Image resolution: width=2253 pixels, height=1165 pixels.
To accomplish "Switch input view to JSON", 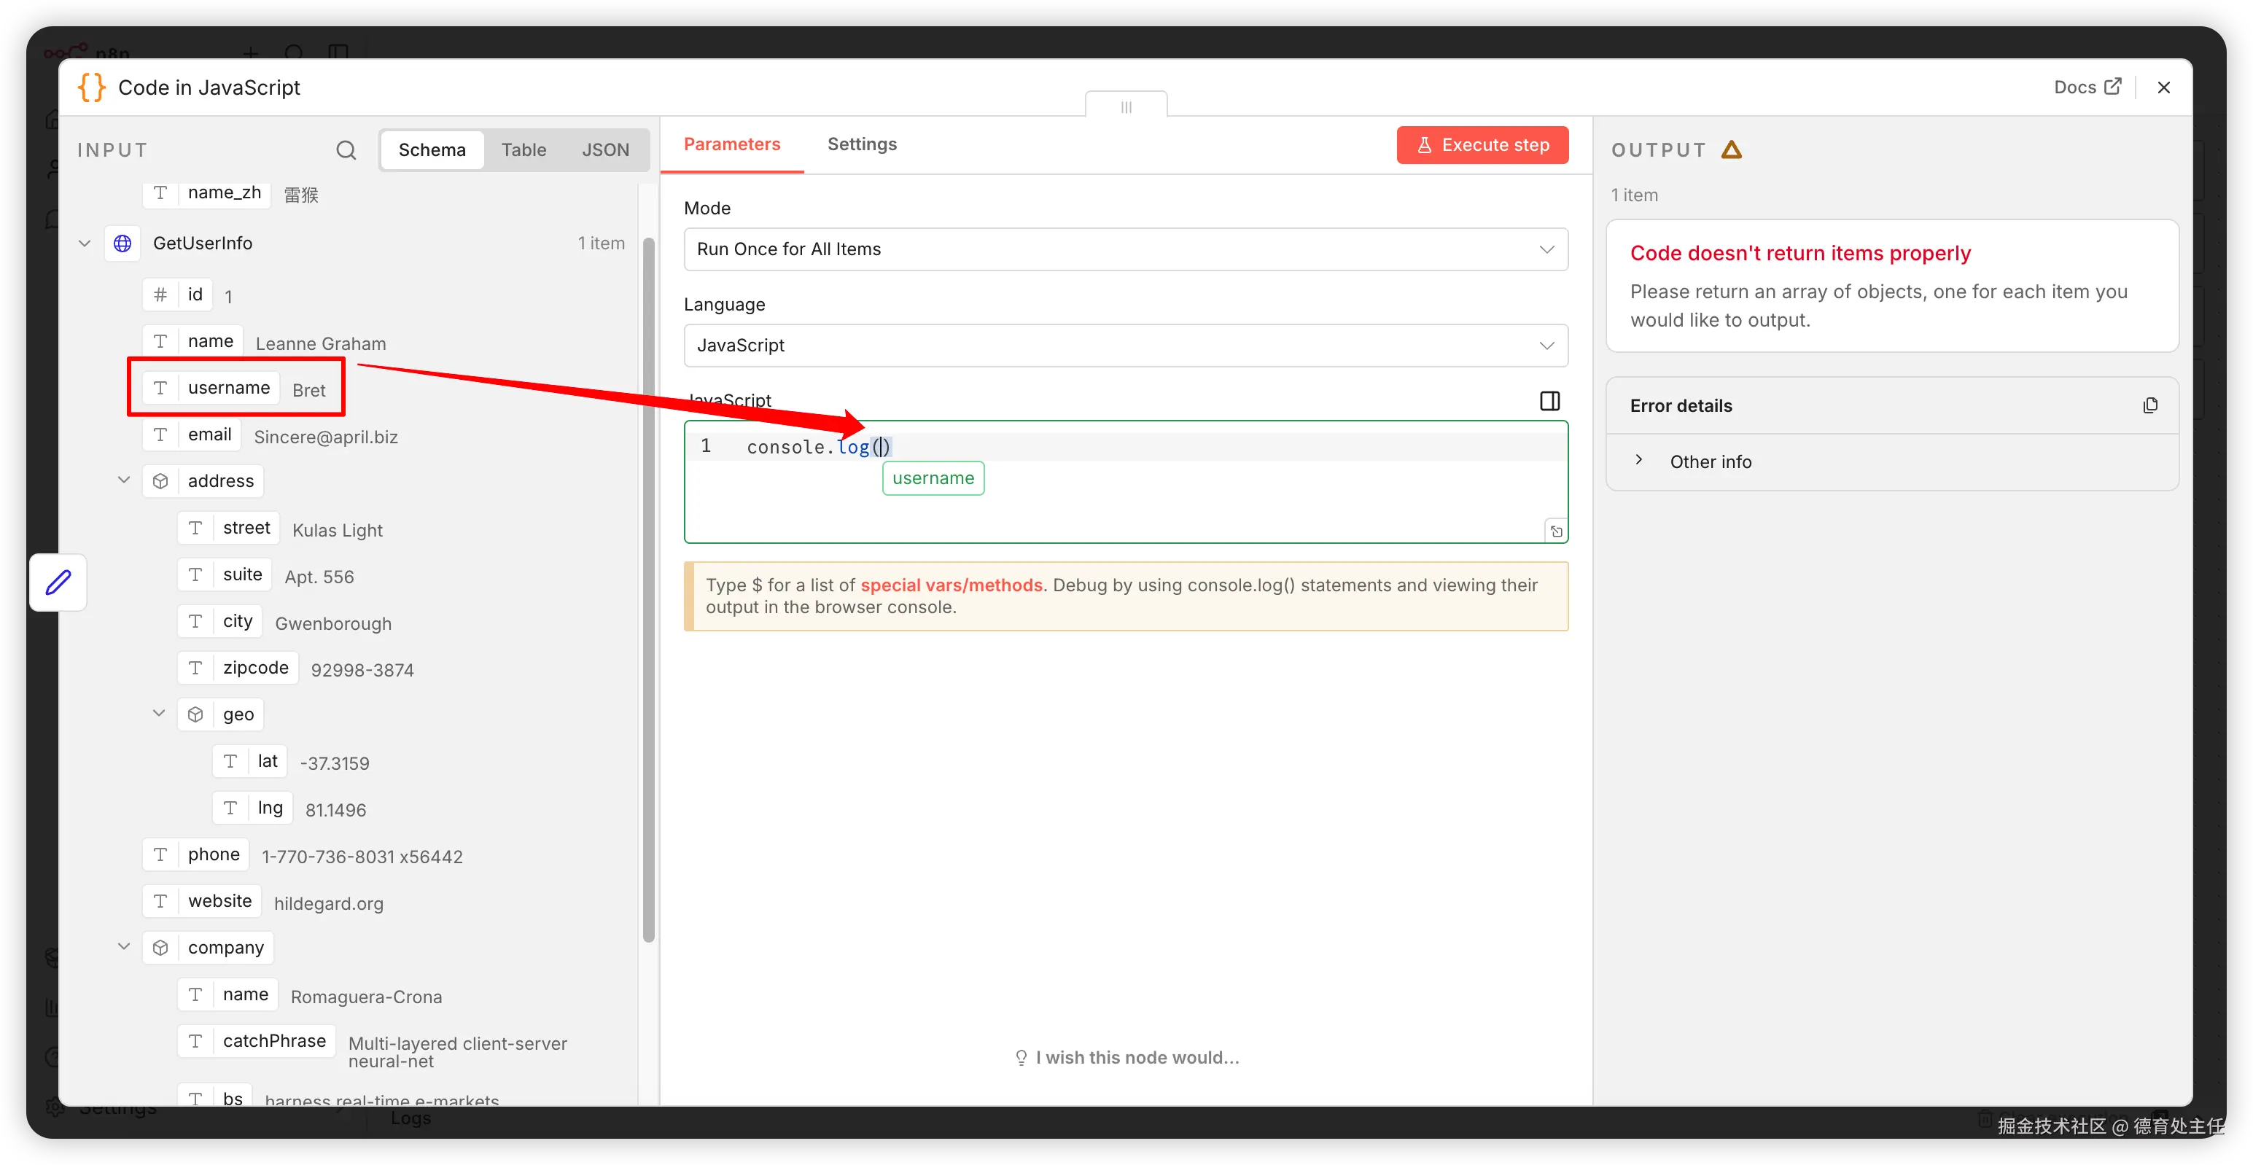I will tap(605, 149).
